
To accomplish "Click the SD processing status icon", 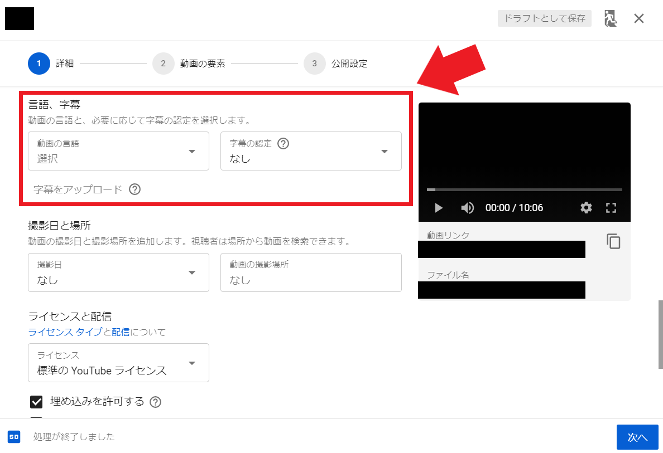I will 14,437.
